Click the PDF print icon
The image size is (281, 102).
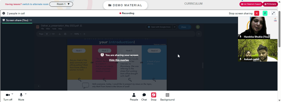65,34
